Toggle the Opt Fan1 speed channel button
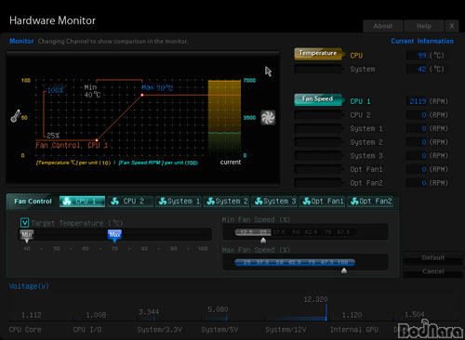The height and width of the screenshot is (340, 465). [x=318, y=169]
